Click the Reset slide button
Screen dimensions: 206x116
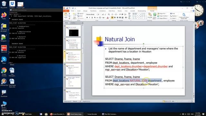[x=80, y=16]
